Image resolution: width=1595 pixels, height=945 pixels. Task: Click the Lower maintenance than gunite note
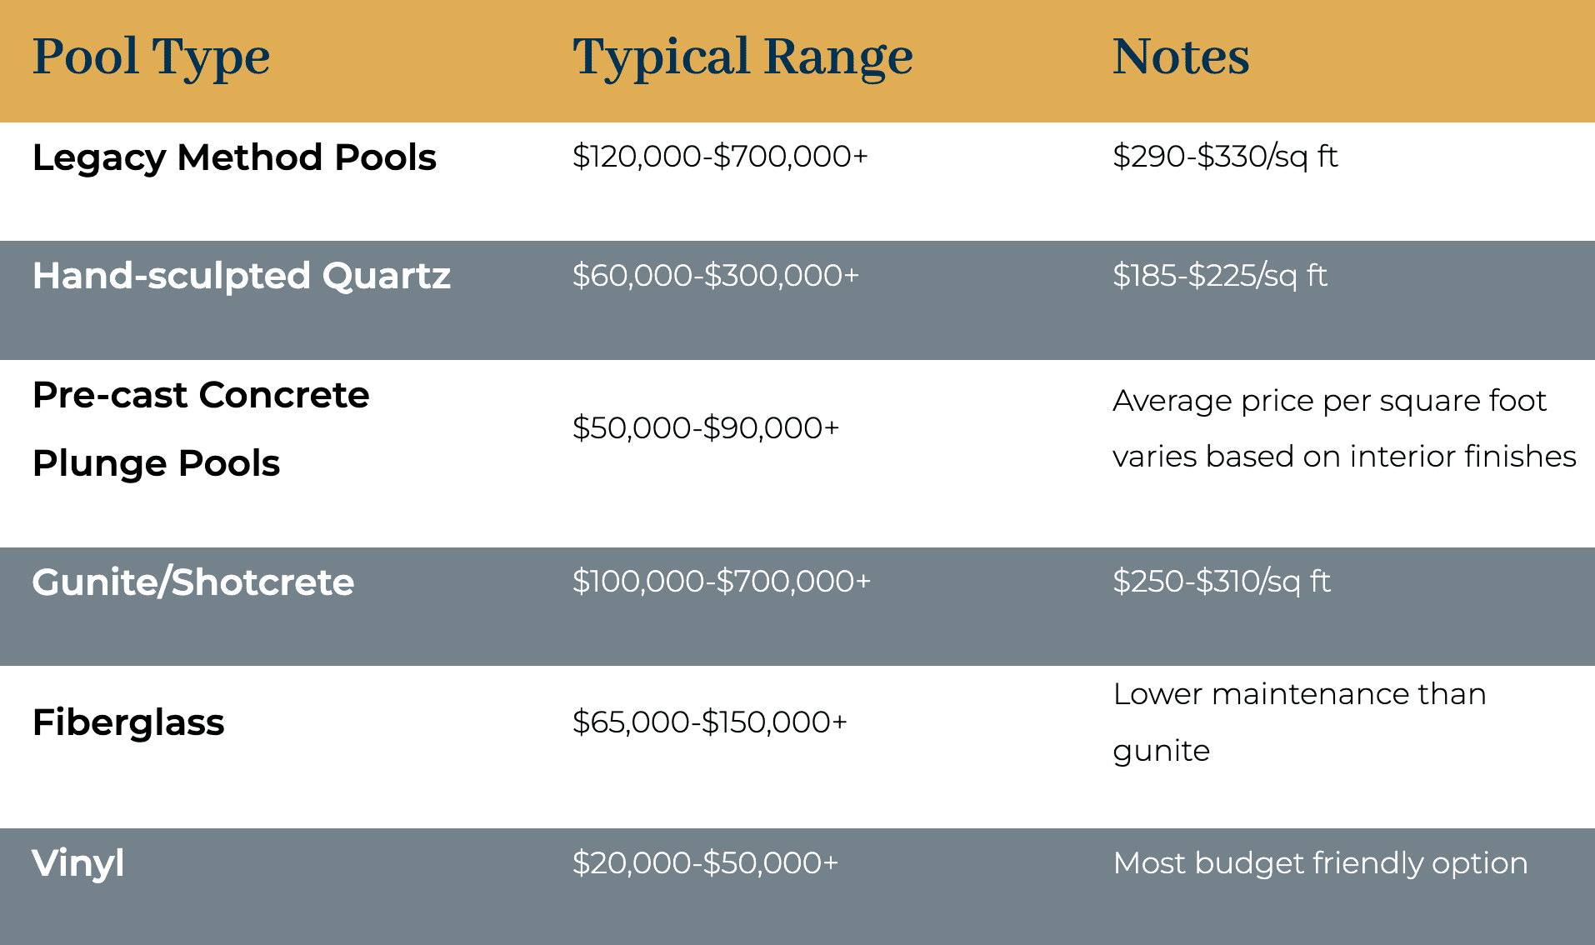[x=1299, y=722]
